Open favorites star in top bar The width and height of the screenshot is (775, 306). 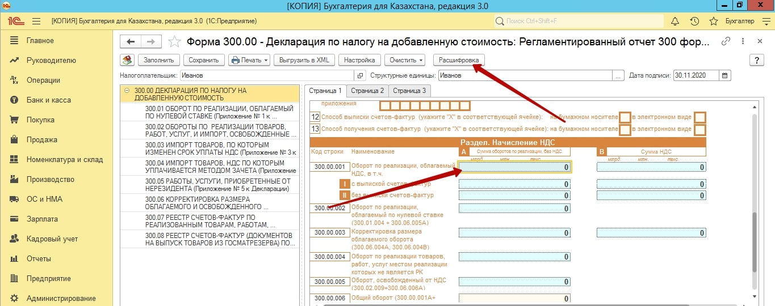713,22
